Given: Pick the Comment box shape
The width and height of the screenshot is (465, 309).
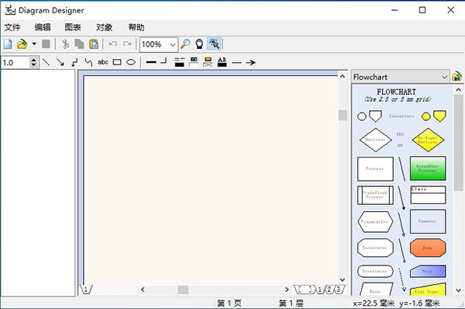Looking at the screenshot, I should click(x=428, y=221).
